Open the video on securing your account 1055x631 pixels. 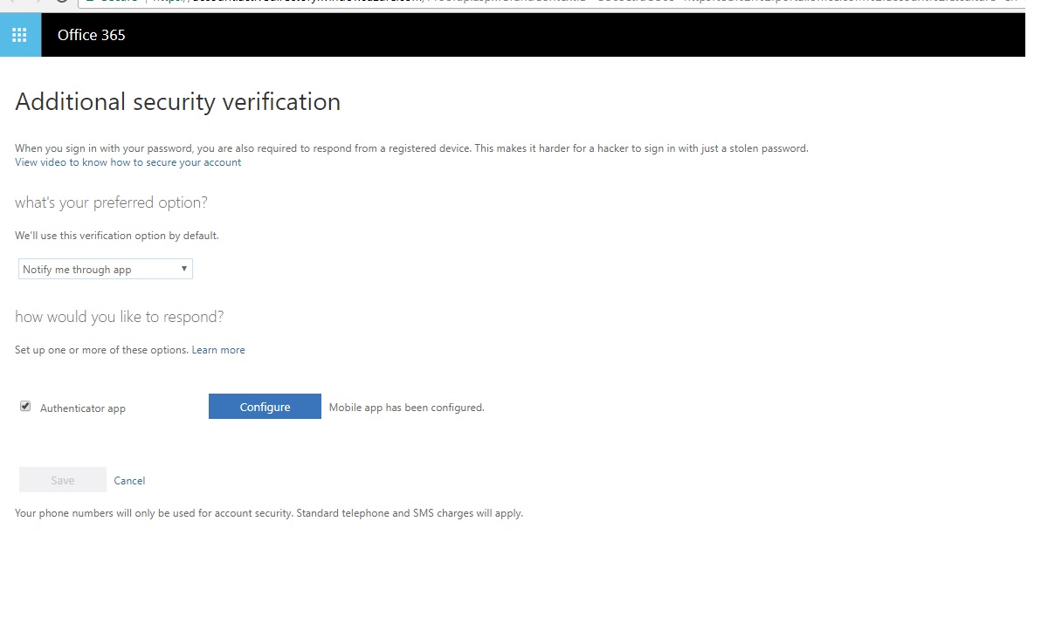128,161
